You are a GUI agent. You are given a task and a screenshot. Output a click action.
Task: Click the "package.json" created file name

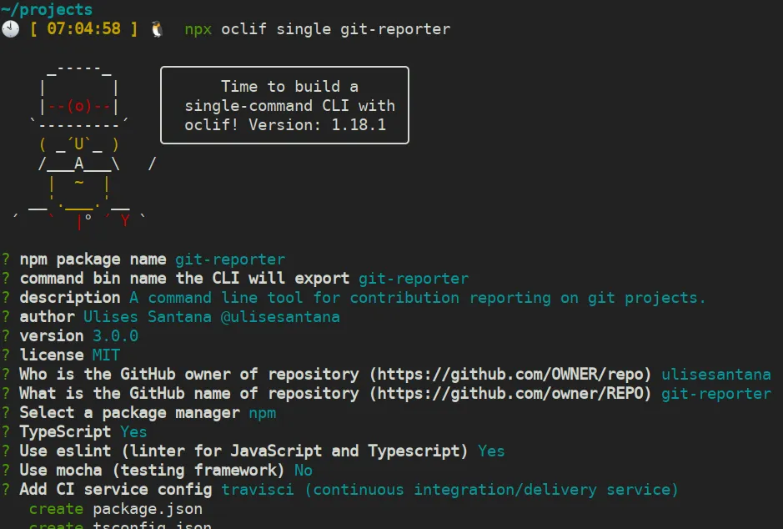(x=147, y=508)
